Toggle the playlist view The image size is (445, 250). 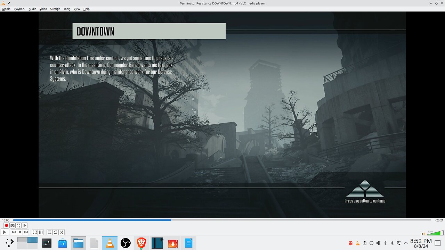coord(49,232)
